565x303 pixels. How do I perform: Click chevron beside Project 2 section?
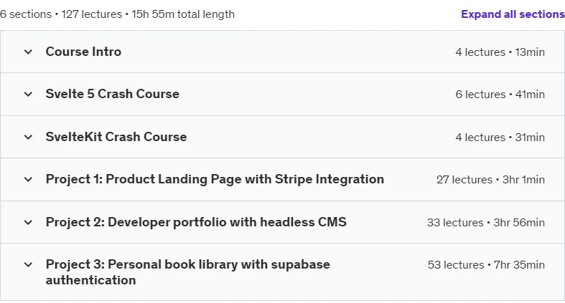click(28, 222)
